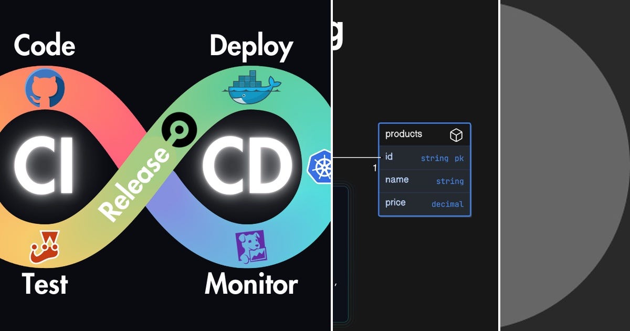Click the Datadog icon below CD
The image size is (630, 331).
(251, 246)
